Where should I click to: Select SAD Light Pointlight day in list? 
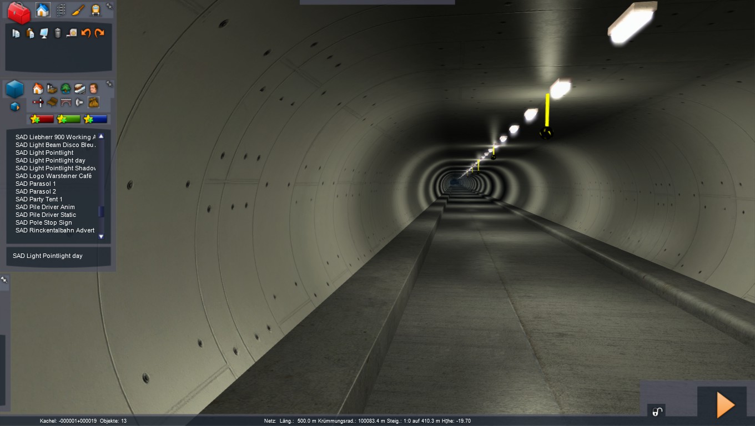(x=51, y=160)
